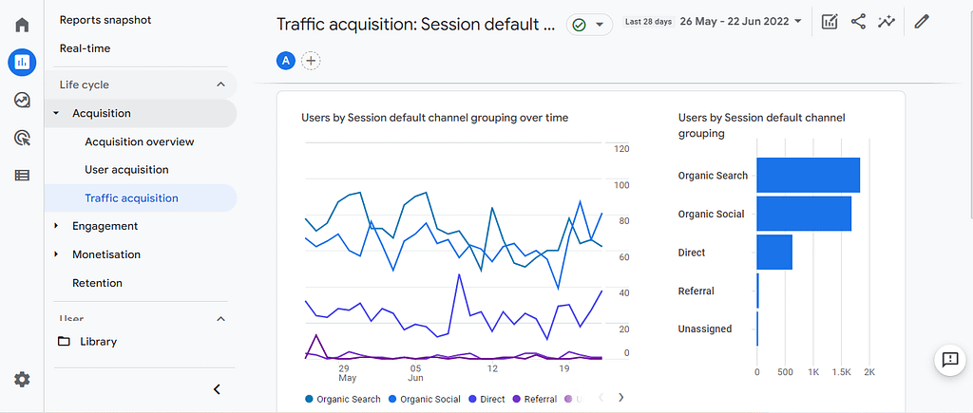
Task: Open the Library link
Action: [99, 342]
